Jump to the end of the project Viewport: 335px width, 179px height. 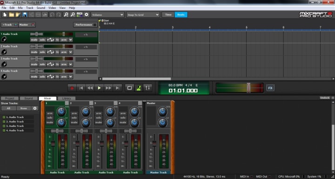click(117, 88)
